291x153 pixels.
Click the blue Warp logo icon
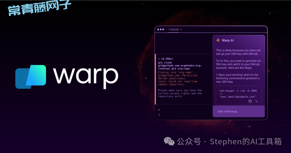tap(30, 77)
